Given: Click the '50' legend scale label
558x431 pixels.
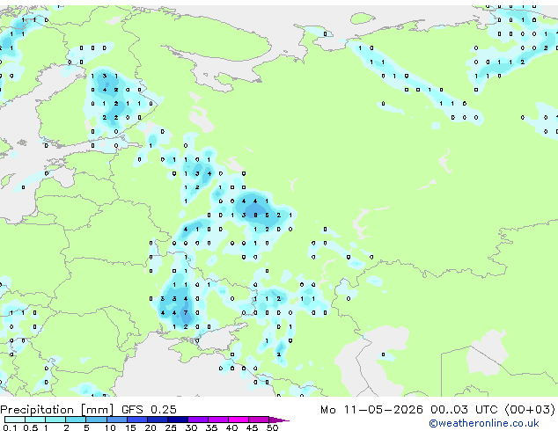Looking at the screenshot, I should click(272, 427).
